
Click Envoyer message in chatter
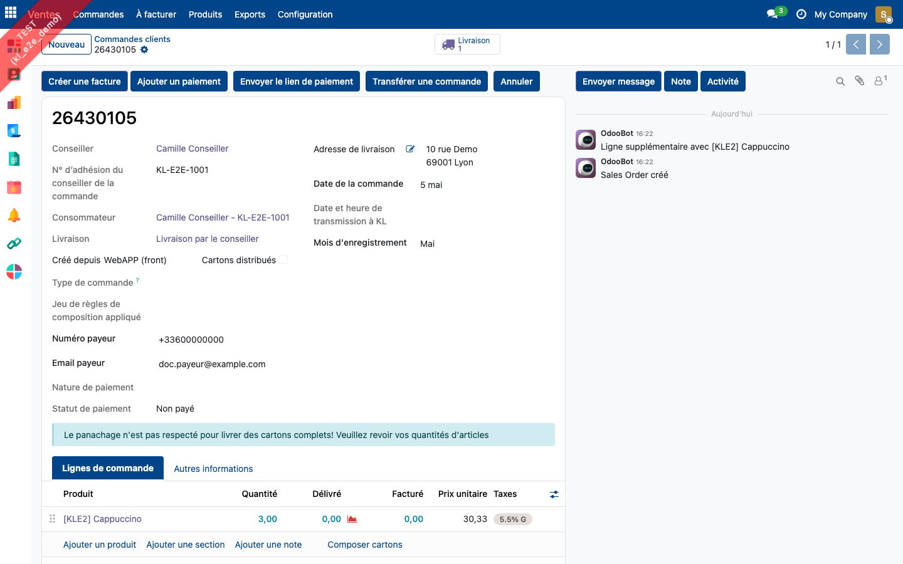[618, 81]
